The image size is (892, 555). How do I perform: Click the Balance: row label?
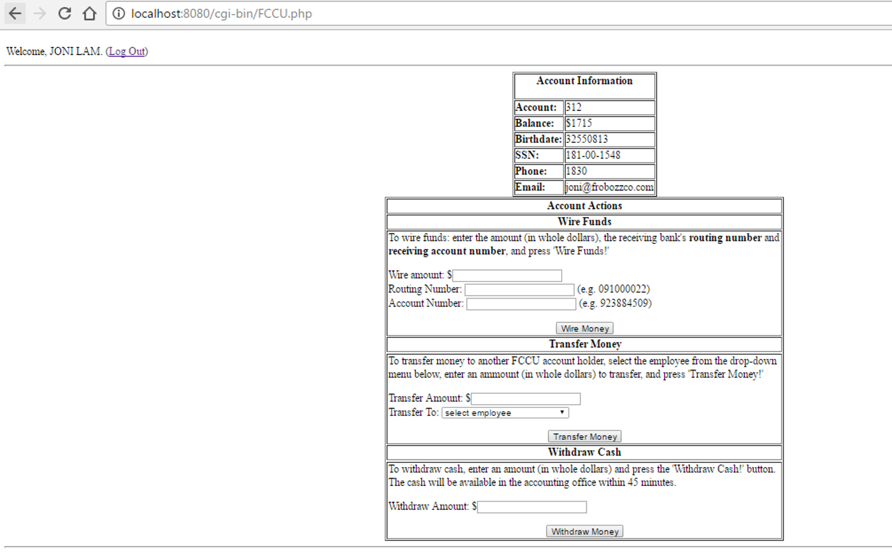(x=535, y=123)
